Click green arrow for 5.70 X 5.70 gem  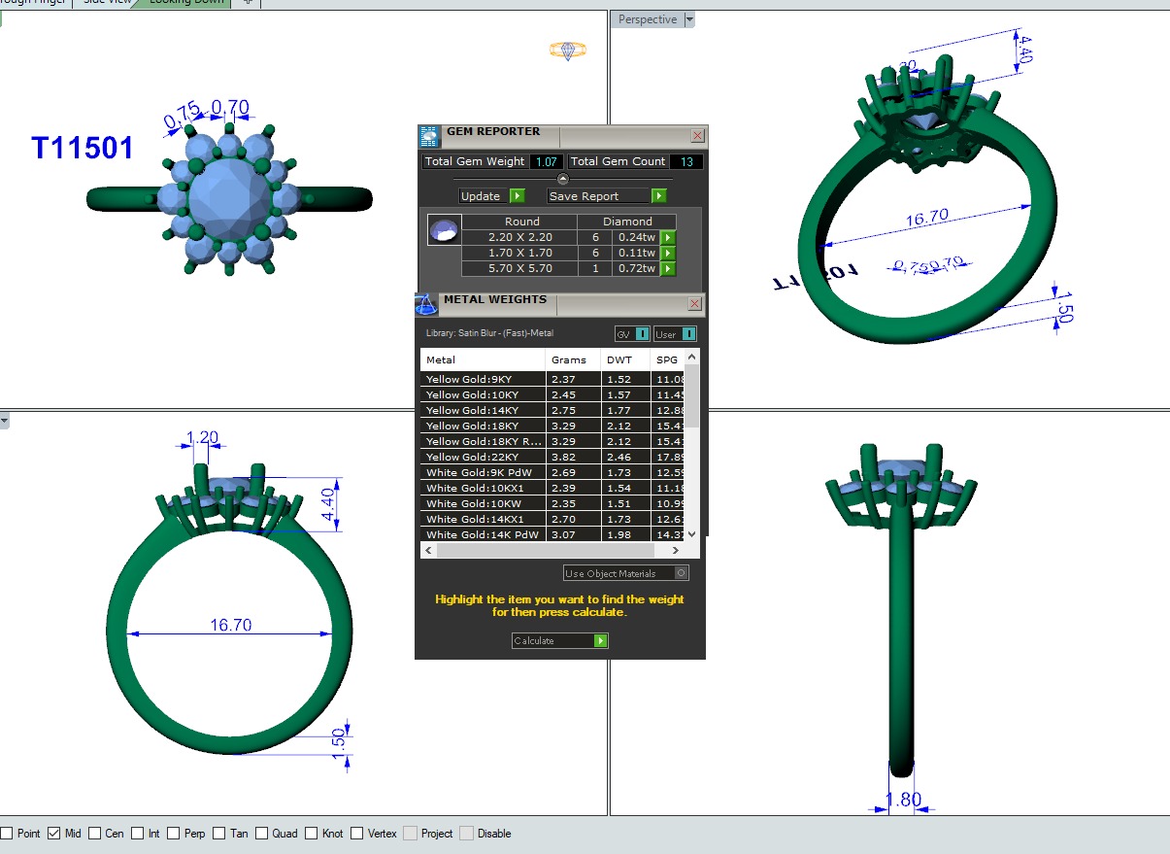(667, 268)
